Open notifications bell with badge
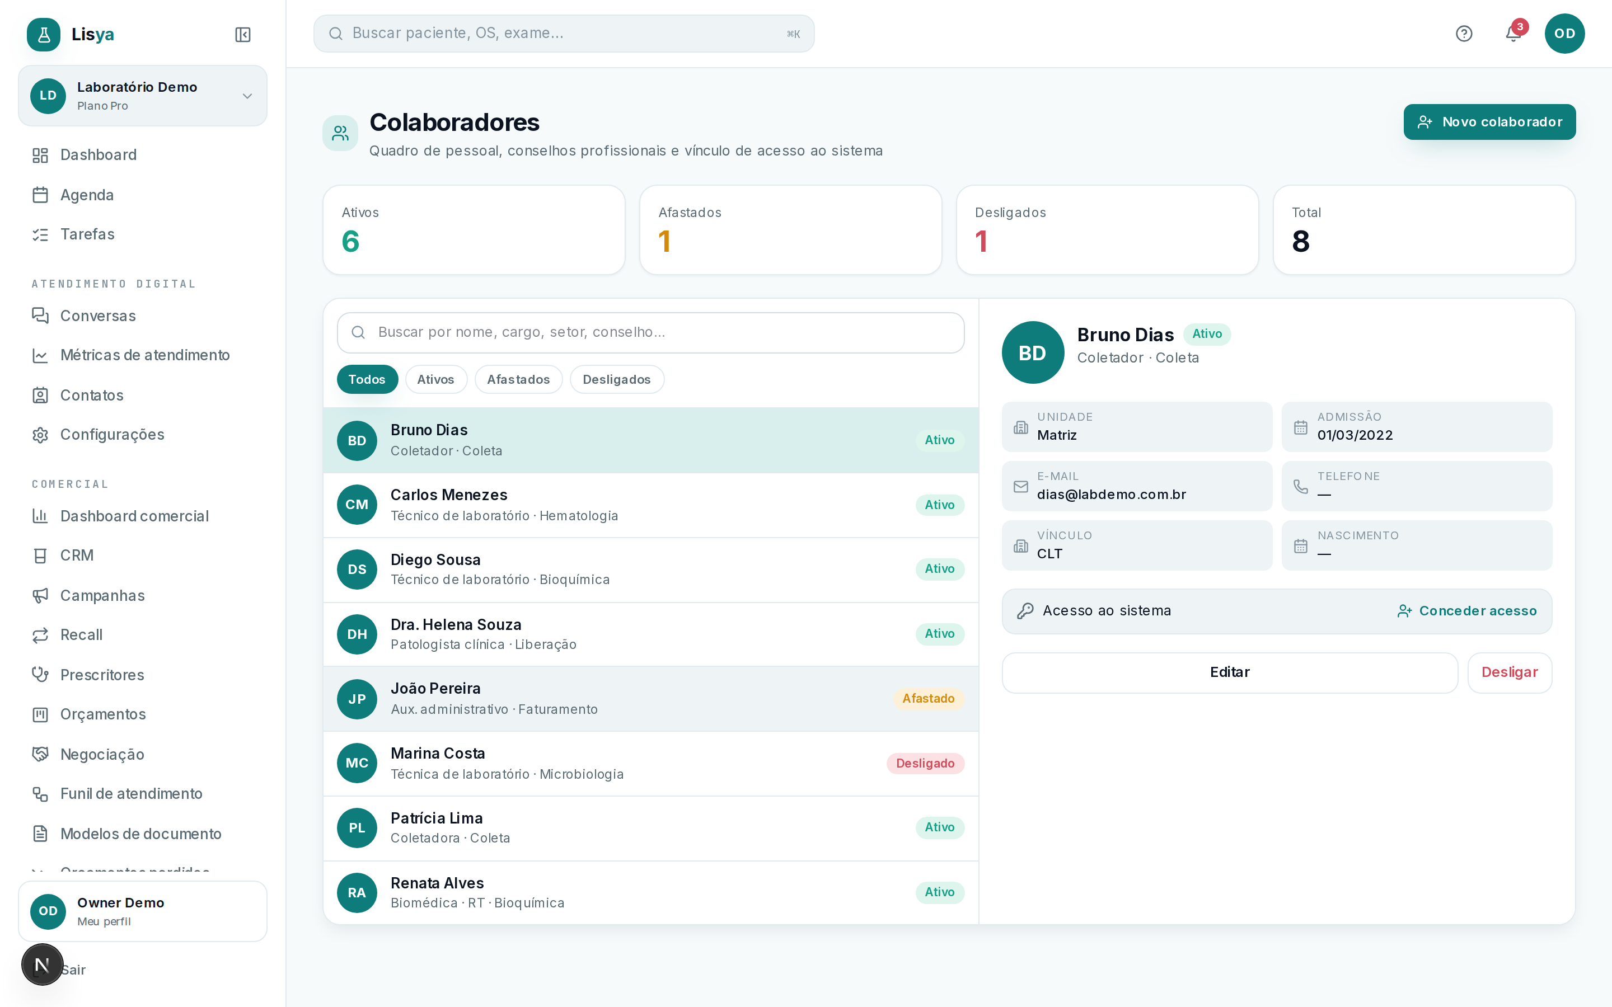The image size is (1612, 1007). pyautogui.click(x=1513, y=34)
